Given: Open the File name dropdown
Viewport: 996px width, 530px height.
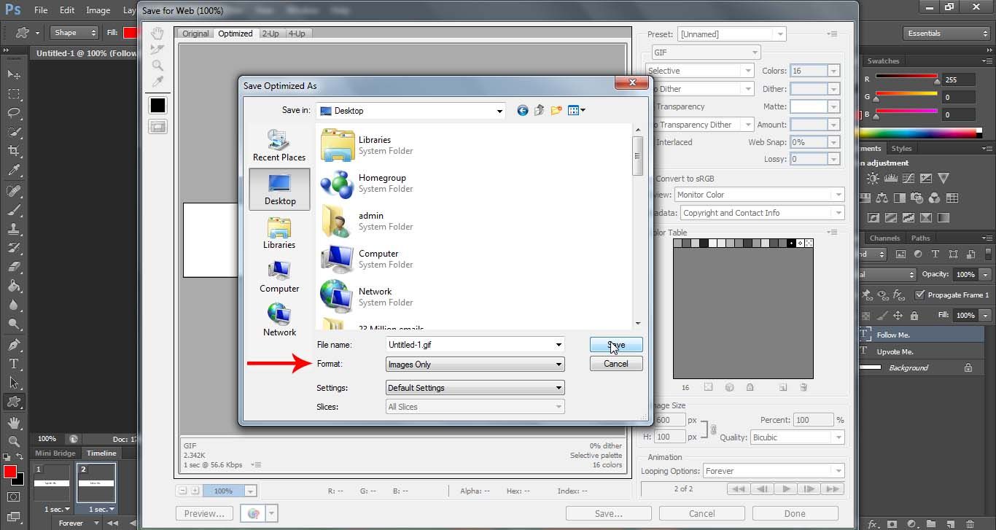Looking at the screenshot, I should click(559, 345).
